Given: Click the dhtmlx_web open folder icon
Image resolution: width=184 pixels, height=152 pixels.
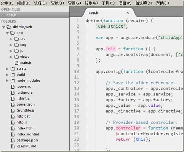Looking at the screenshot, I should point(9,27).
